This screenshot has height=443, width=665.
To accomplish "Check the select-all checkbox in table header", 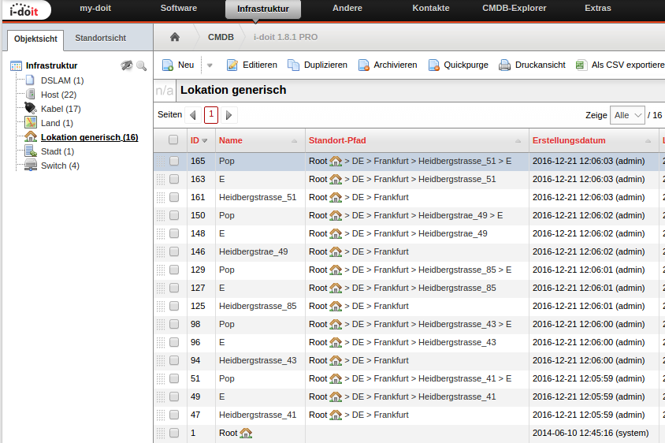I will 173,140.
